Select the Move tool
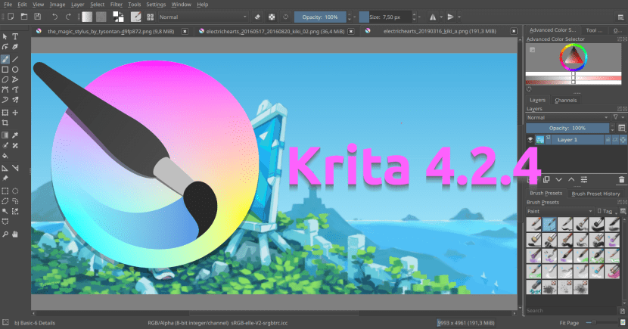This screenshot has height=329, width=628. 15,113
